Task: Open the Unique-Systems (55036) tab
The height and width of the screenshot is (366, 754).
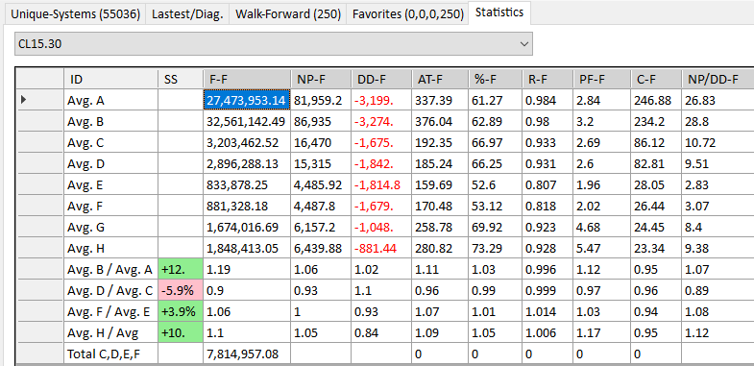Action: point(75,14)
